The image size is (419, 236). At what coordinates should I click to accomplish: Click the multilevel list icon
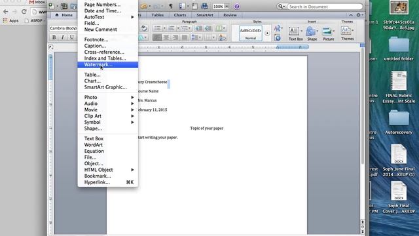185,28
